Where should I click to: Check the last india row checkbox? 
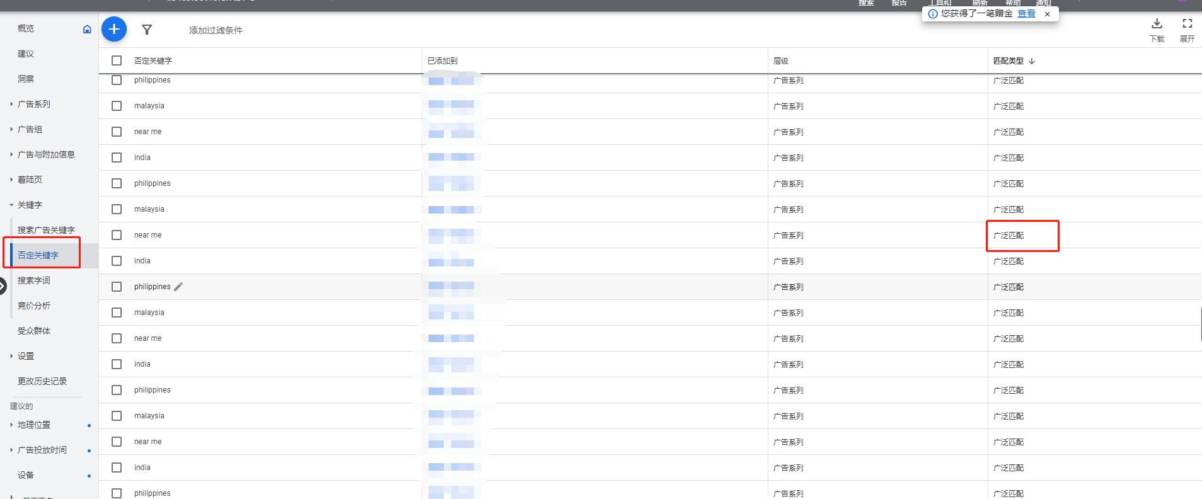tap(117, 467)
